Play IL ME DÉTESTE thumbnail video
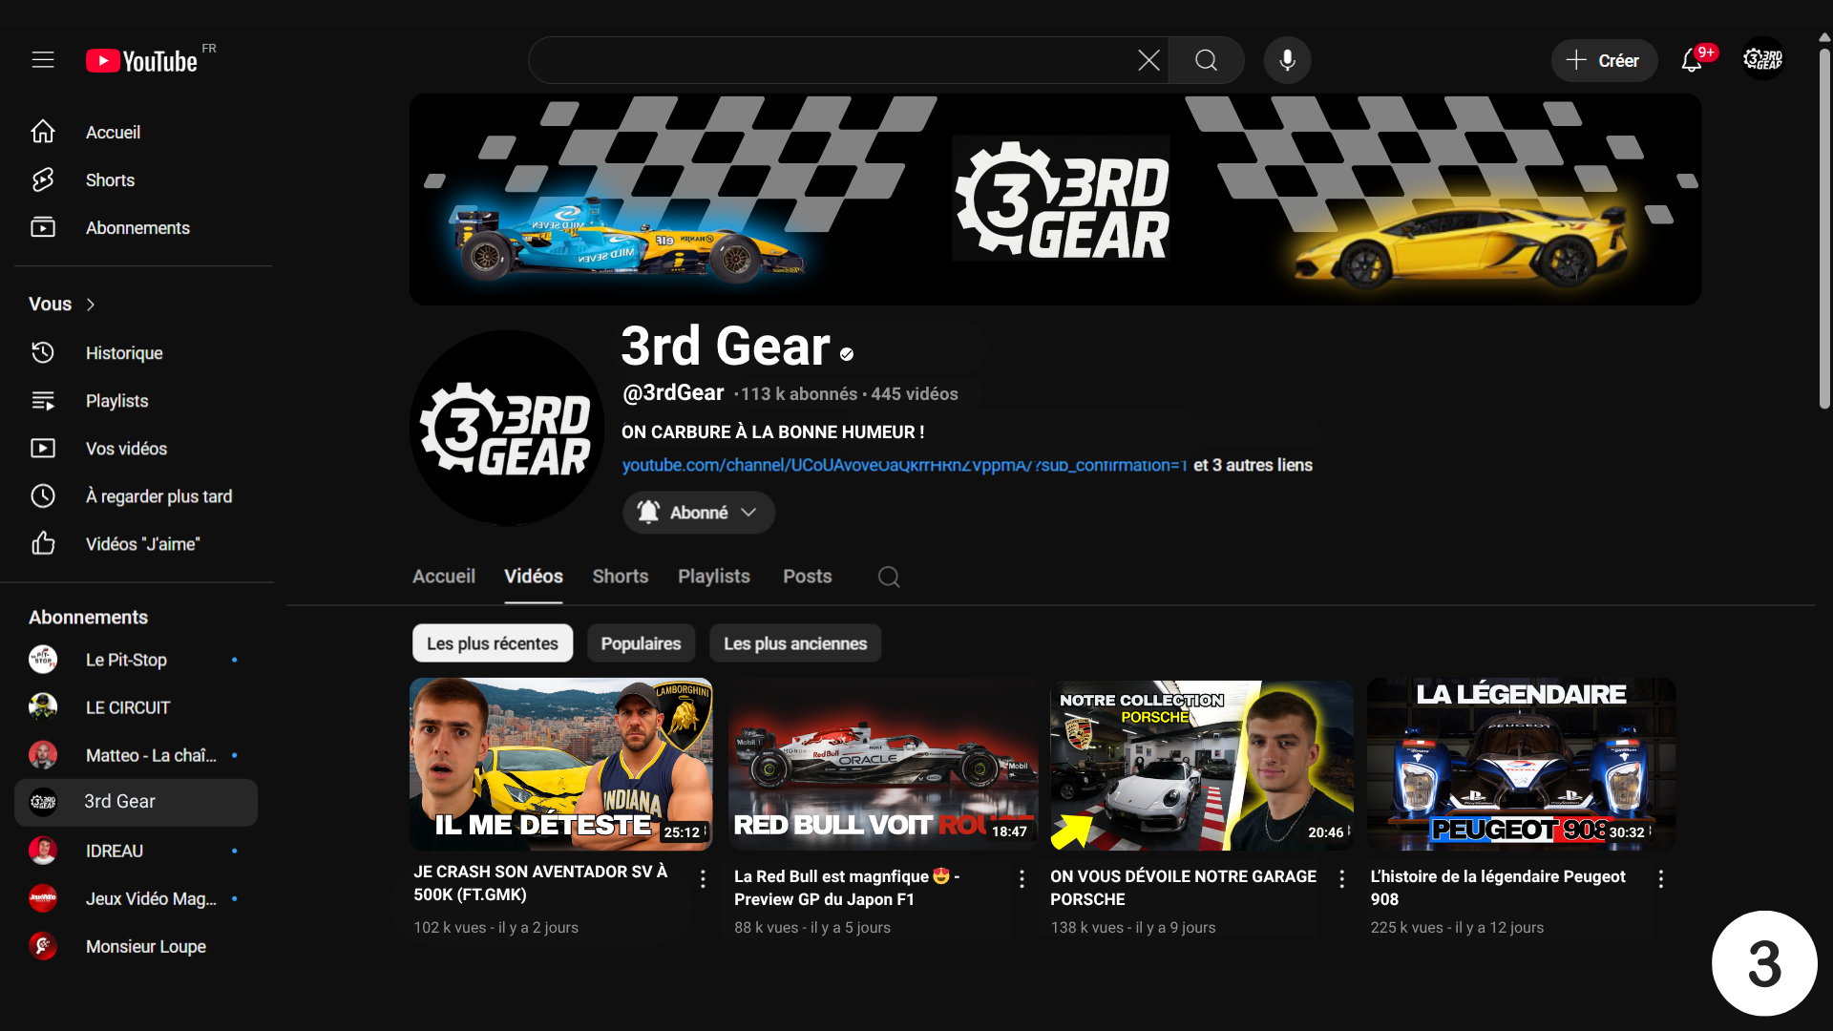 (x=561, y=764)
